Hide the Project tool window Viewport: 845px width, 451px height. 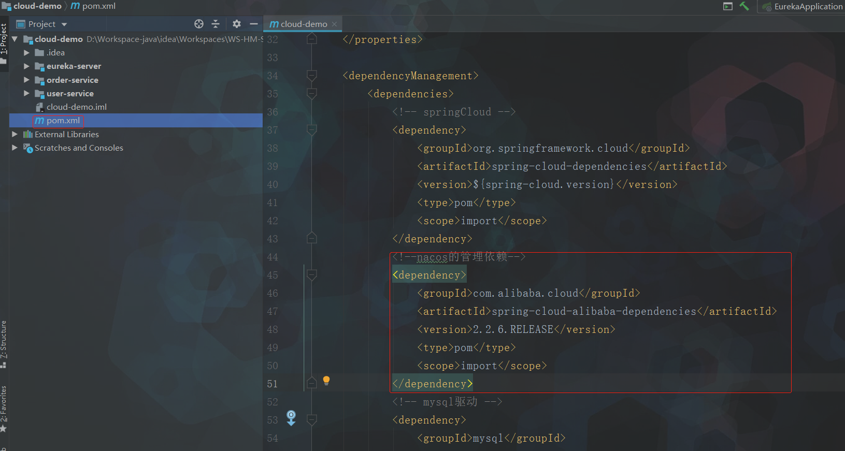[x=253, y=24]
